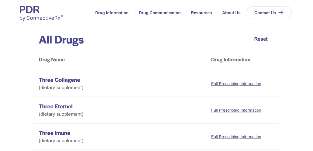Open Three Imune drug page
The image size is (313, 151).
click(x=54, y=133)
